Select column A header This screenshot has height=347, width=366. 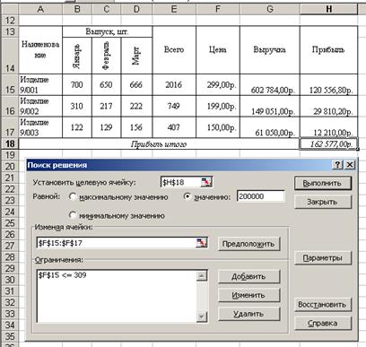tap(40, 9)
